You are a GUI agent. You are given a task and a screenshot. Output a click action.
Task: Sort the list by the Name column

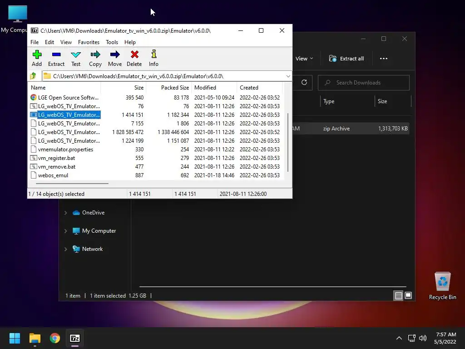(x=64, y=88)
